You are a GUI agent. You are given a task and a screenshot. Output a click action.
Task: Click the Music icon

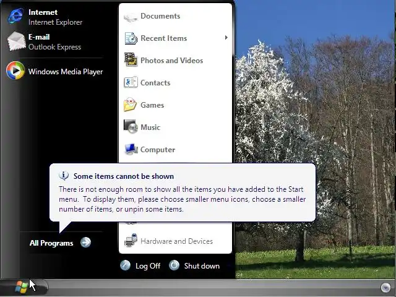pos(131,126)
